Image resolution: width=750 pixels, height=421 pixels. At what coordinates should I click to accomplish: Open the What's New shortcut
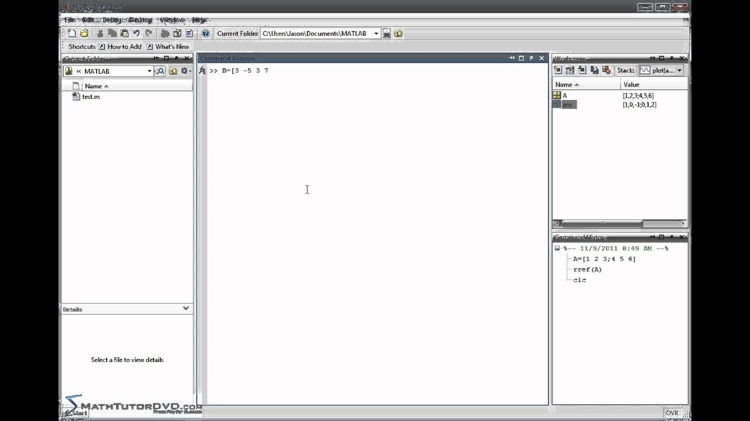coord(168,47)
